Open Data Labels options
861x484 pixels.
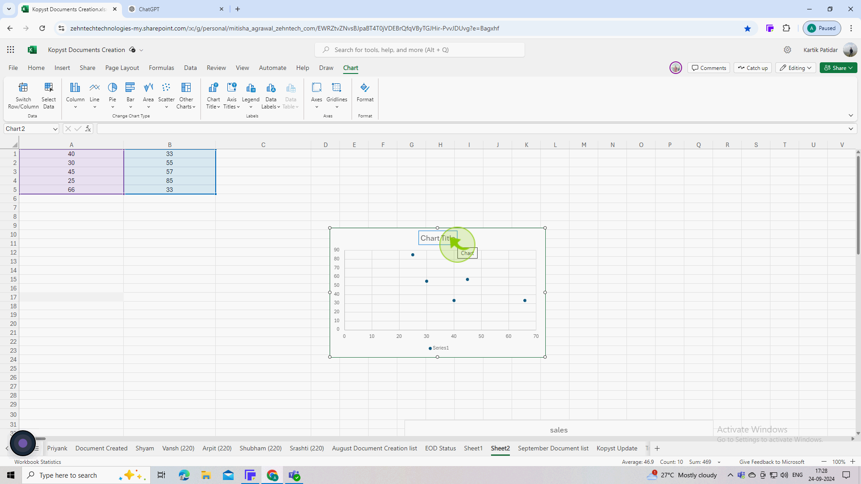pos(271,95)
